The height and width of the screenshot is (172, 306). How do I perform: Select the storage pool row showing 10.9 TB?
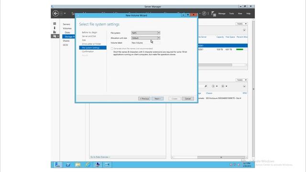point(223,50)
